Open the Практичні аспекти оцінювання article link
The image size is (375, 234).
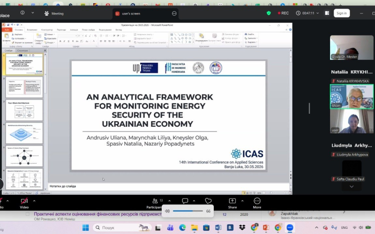[97, 214]
